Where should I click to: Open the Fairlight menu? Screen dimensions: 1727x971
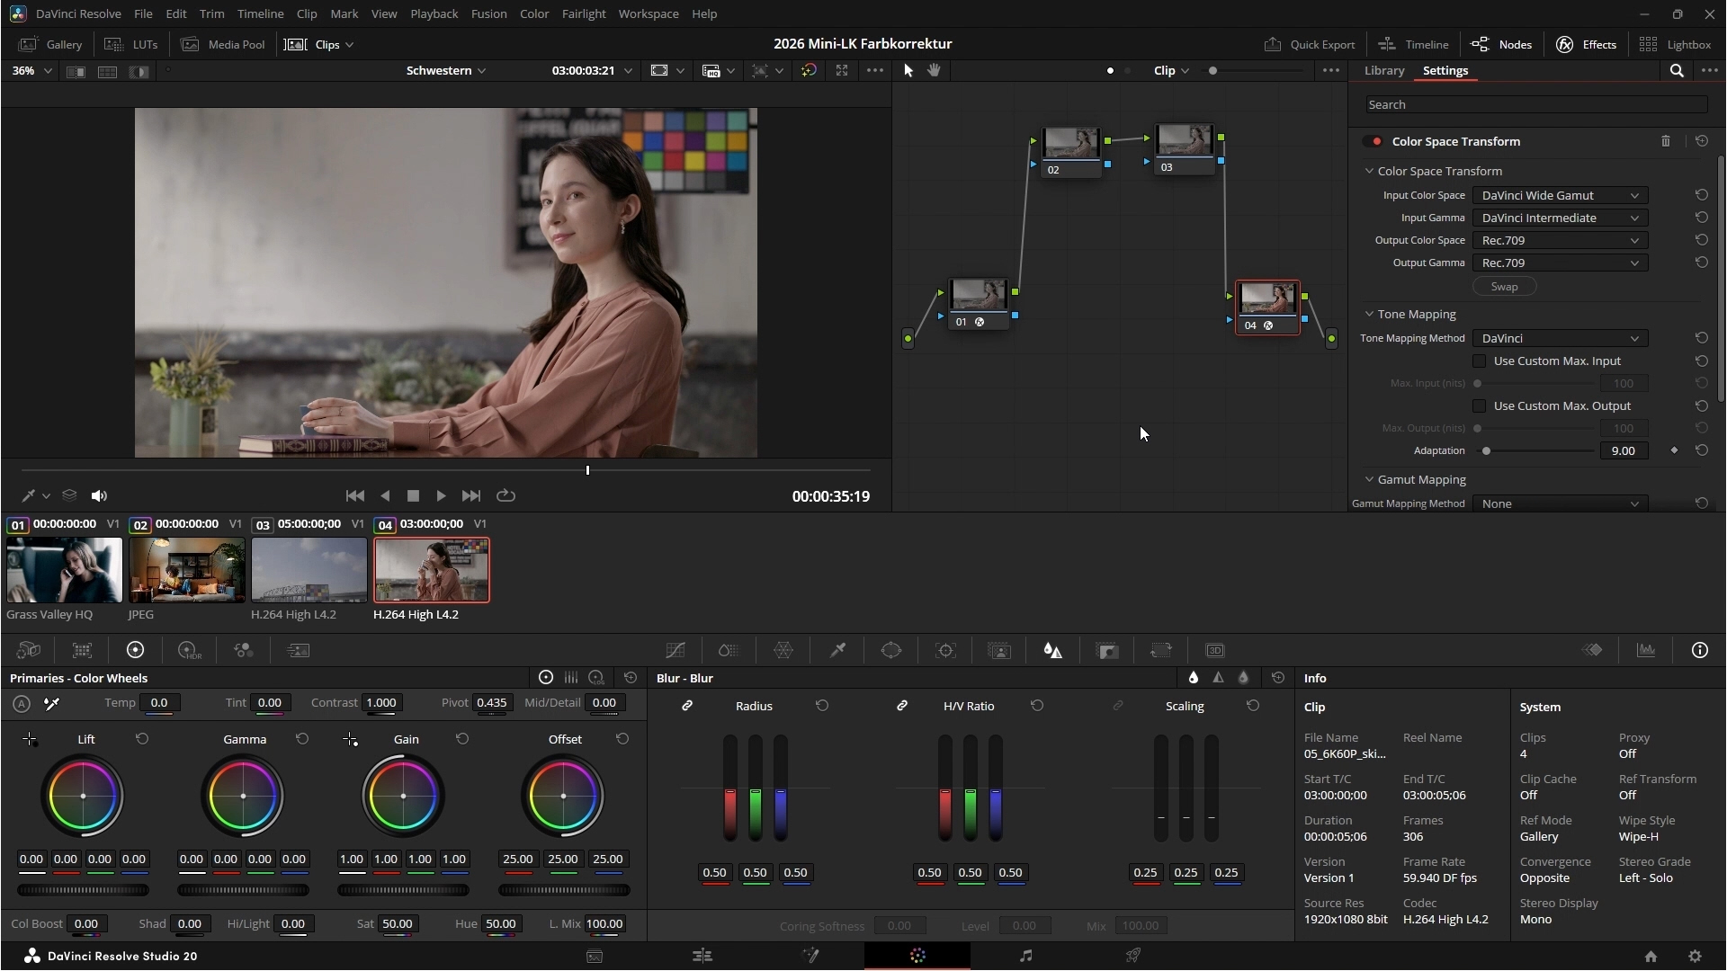coord(583,13)
